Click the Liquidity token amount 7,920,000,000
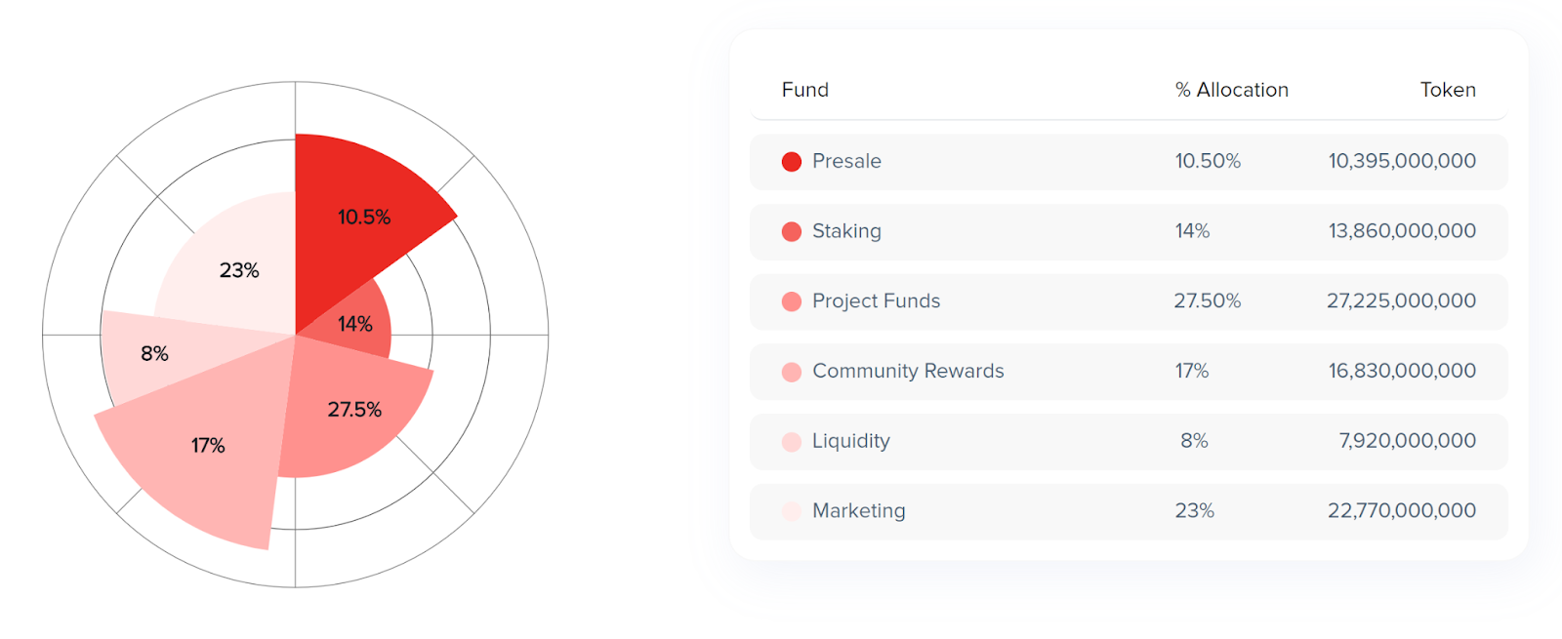The image size is (1562, 639). 1407,441
